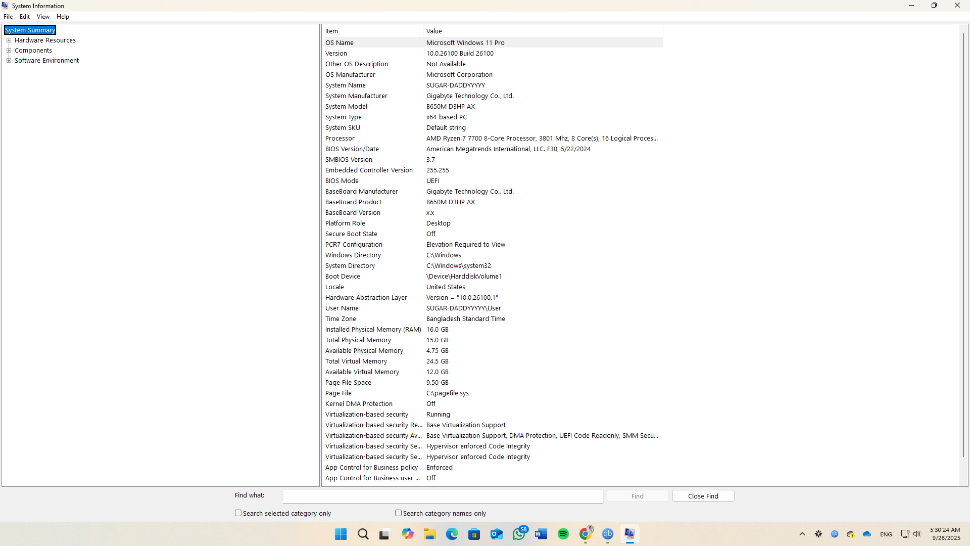Open the Edit menu
Screen dimensions: 970x546
(x=25, y=17)
